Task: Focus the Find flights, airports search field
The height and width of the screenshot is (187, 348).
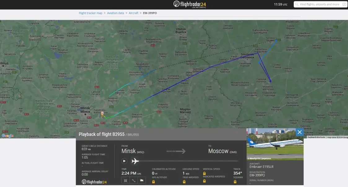Action: point(319,4)
